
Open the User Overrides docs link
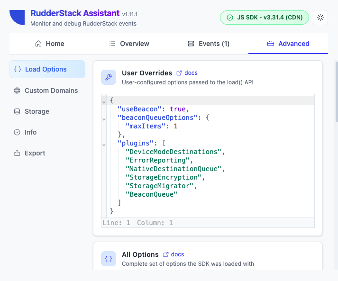click(187, 73)
